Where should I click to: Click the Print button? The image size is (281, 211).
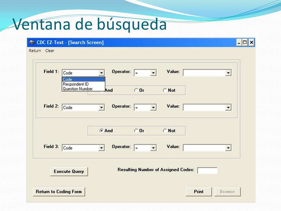pyautogui.click(x=199, y=192)
